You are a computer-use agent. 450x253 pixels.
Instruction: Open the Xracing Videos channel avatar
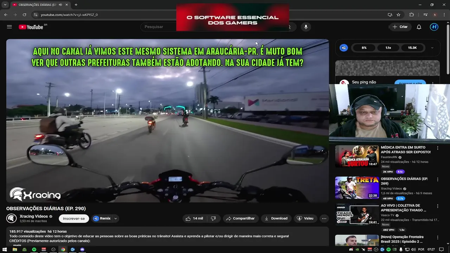click(12, 218)
